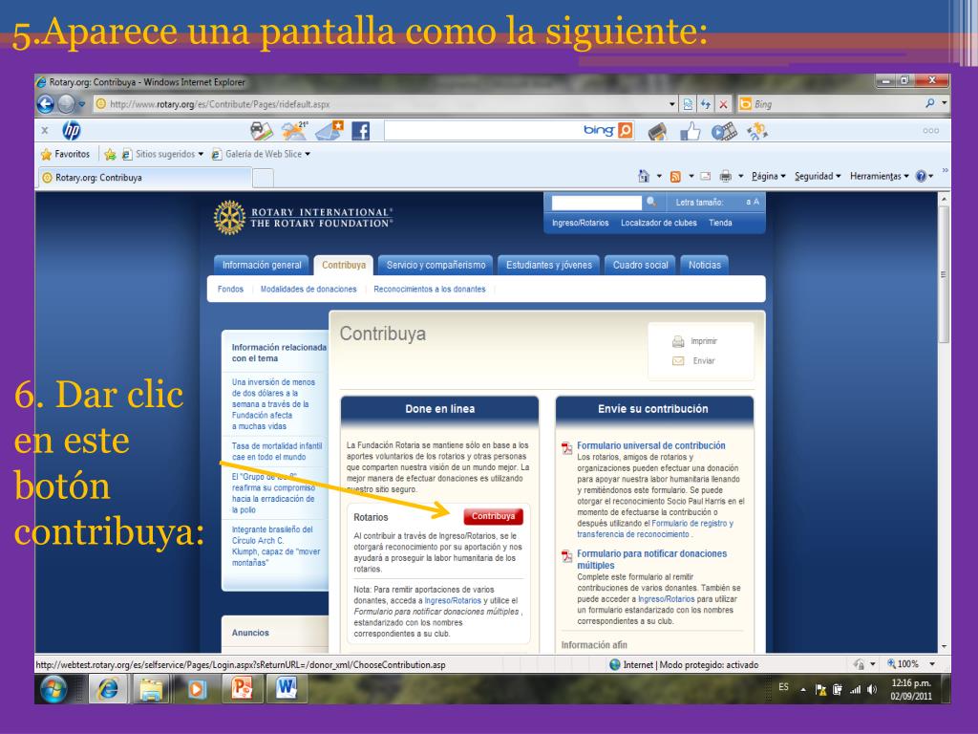Click the Rotary site search magnifier icon
Screen dimensions: 978x734
coord(651,202)
